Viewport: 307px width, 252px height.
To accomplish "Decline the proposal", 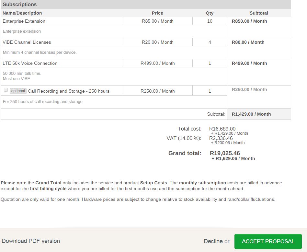I will (213, 241).
